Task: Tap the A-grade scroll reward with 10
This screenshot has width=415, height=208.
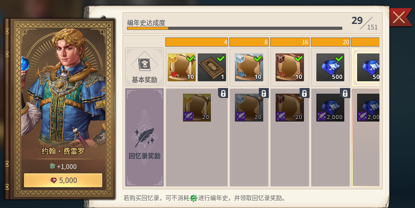Action: pos(249,67)
